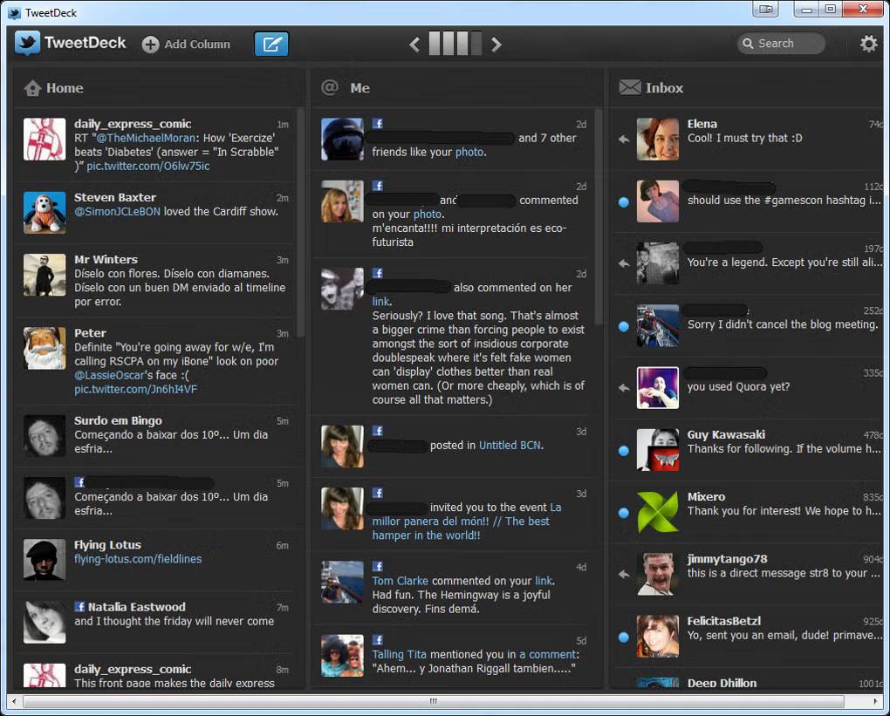Click horizontal scrollbar at window bottom

click(x=434, y=701)
